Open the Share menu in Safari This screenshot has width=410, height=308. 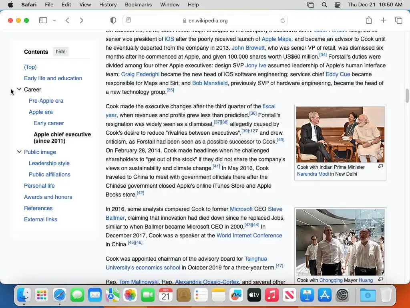(369, 20)
